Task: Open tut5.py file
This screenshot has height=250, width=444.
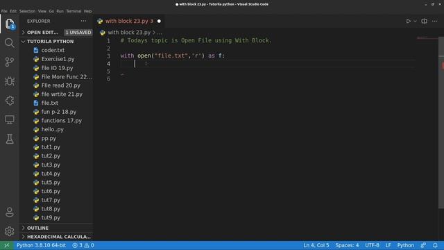Action: pos(51,182)
